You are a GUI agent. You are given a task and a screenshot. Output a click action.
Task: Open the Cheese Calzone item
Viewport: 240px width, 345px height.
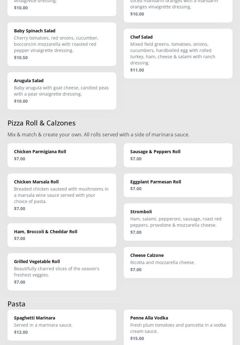coord(178,262)
